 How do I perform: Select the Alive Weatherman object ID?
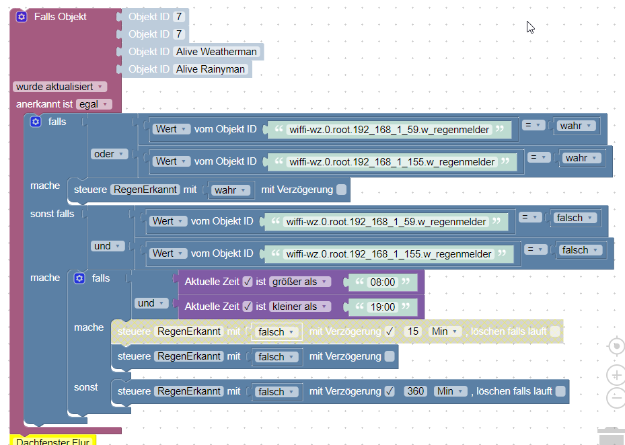tap(217, 52)
